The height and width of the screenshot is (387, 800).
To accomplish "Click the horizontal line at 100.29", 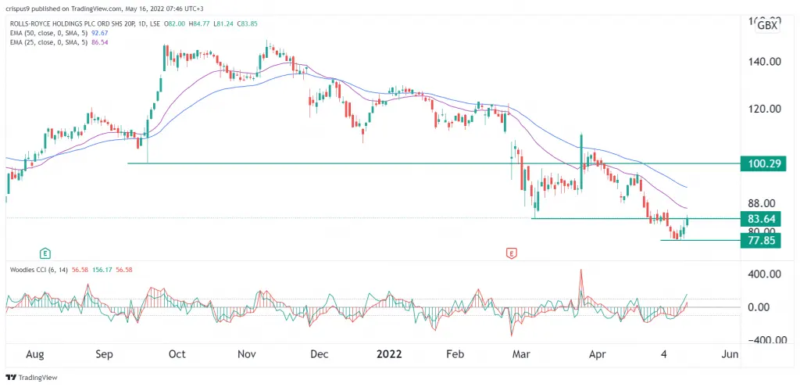I will [x=434, y=163].
